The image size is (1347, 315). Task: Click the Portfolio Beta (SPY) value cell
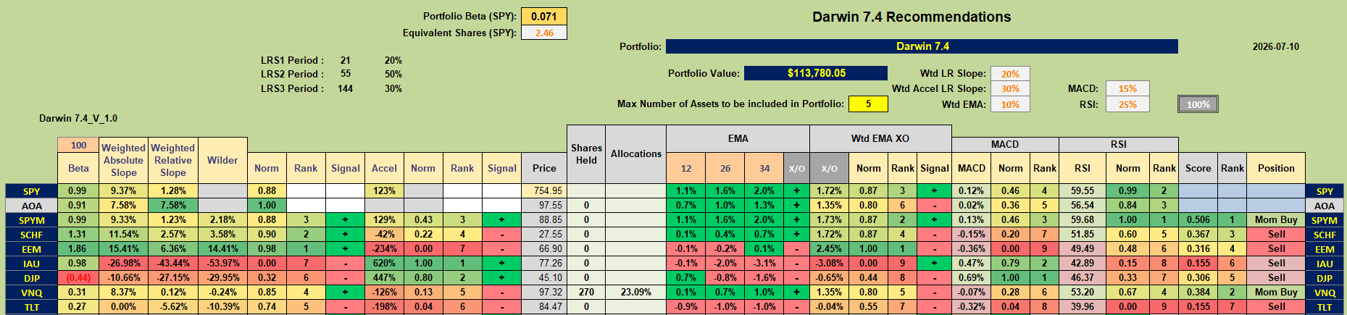[x=544, y=17]
